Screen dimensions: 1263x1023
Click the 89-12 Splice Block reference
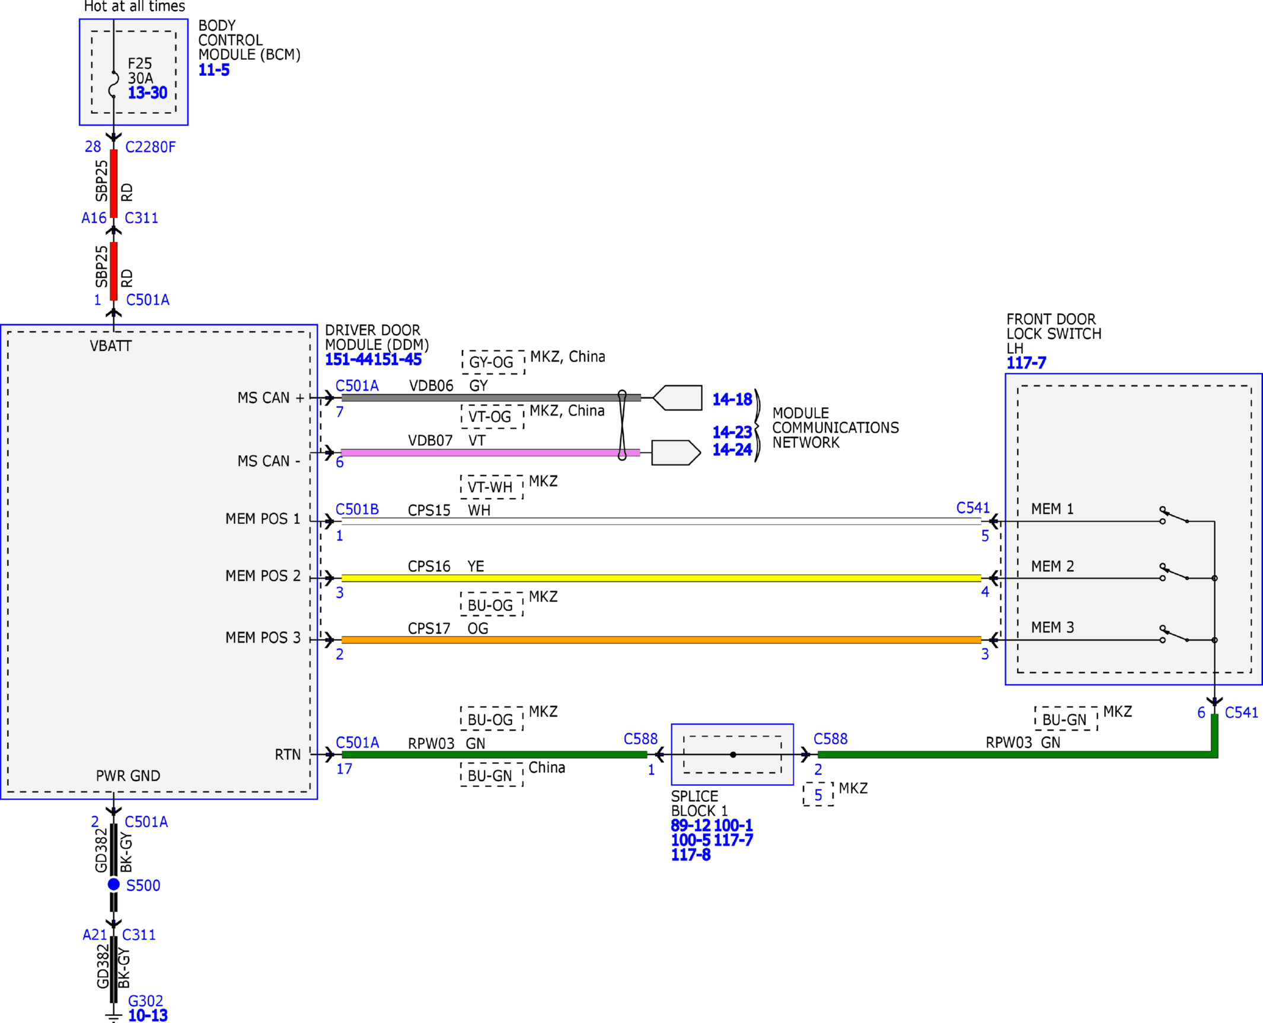(691, 826)
